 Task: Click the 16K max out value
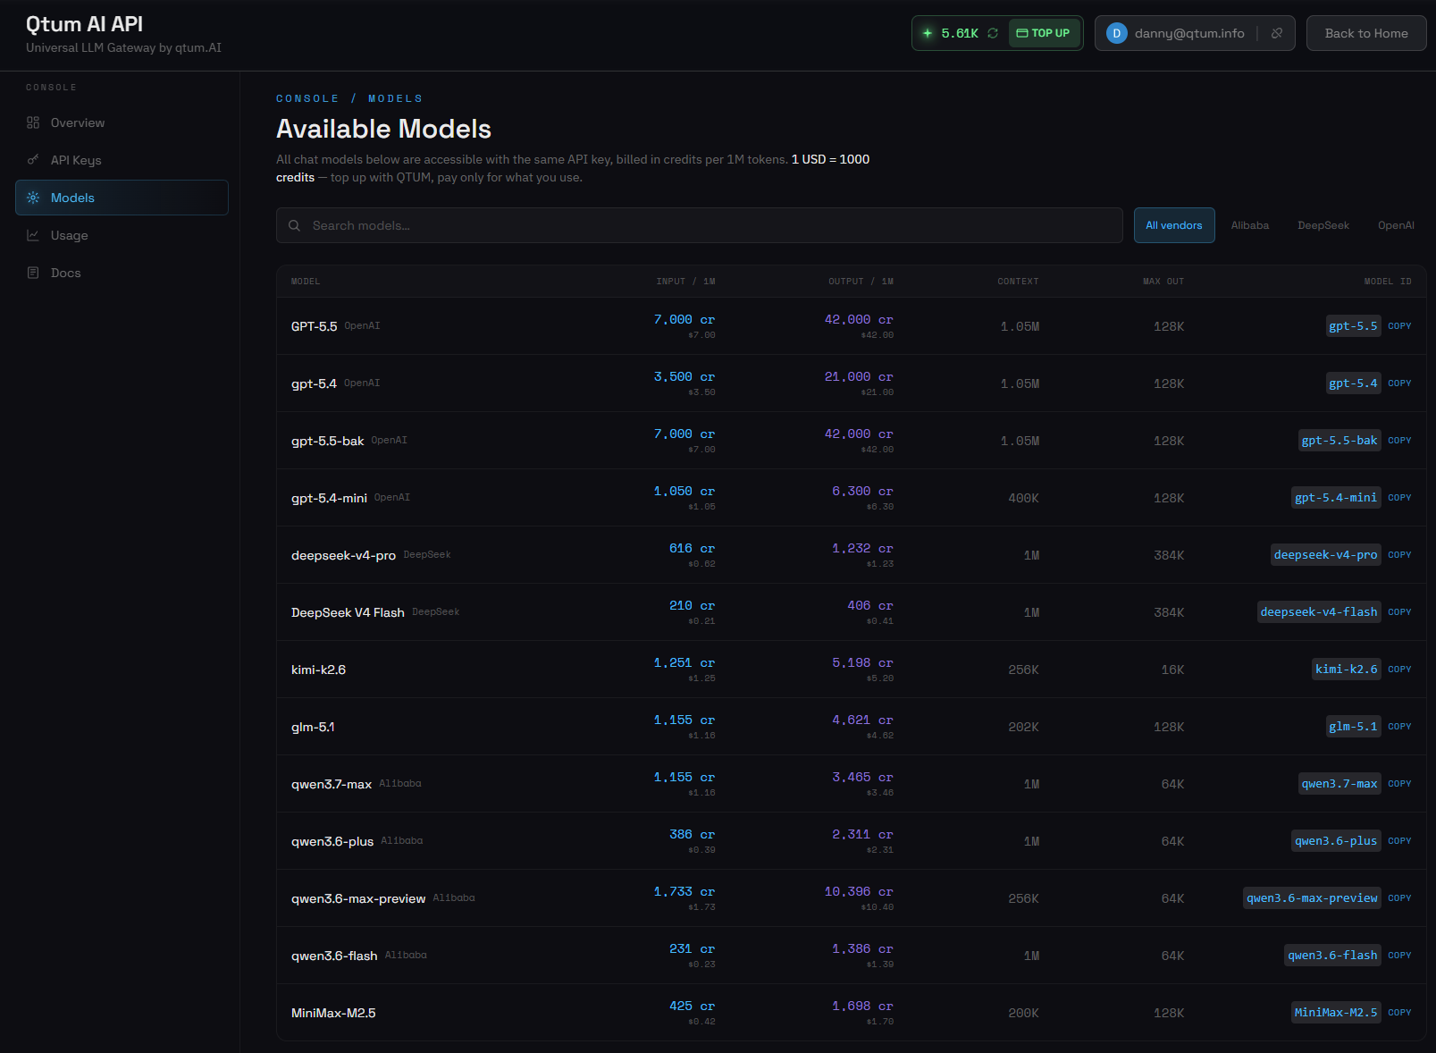pos(1172,670)
